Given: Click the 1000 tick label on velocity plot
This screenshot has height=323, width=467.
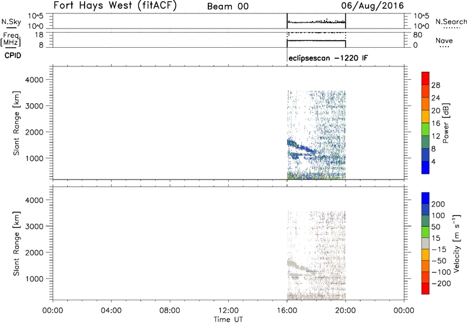Looking at the screenshot, I should (34, 279).
